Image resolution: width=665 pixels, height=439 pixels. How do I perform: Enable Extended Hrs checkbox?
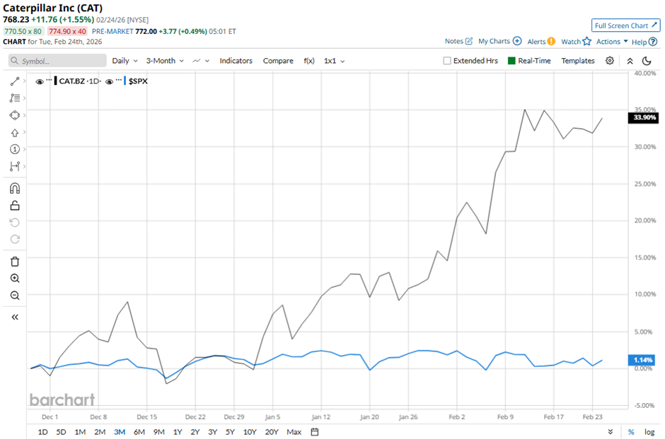(447, 61)
